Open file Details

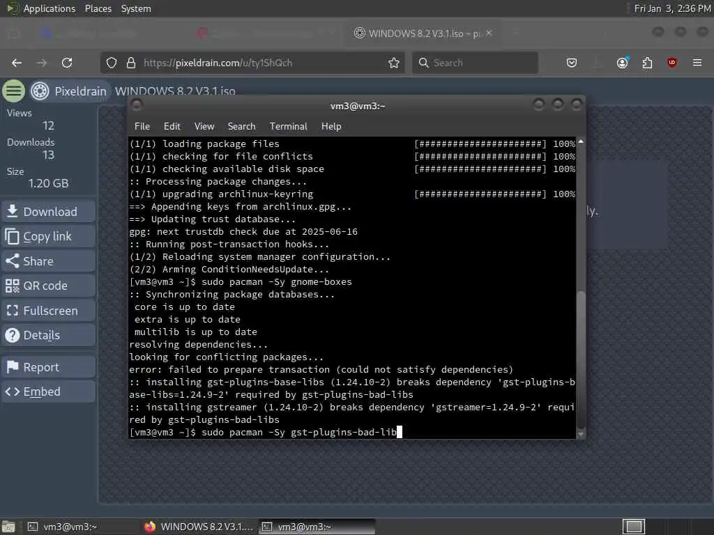pos(48,335)
